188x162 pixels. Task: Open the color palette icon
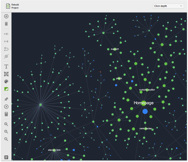point(6,81)
